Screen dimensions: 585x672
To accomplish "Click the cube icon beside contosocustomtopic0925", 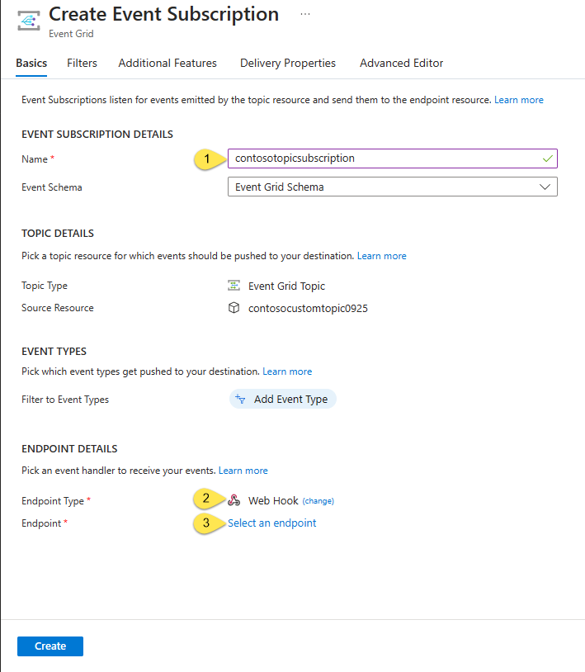I will coord(234,308).
